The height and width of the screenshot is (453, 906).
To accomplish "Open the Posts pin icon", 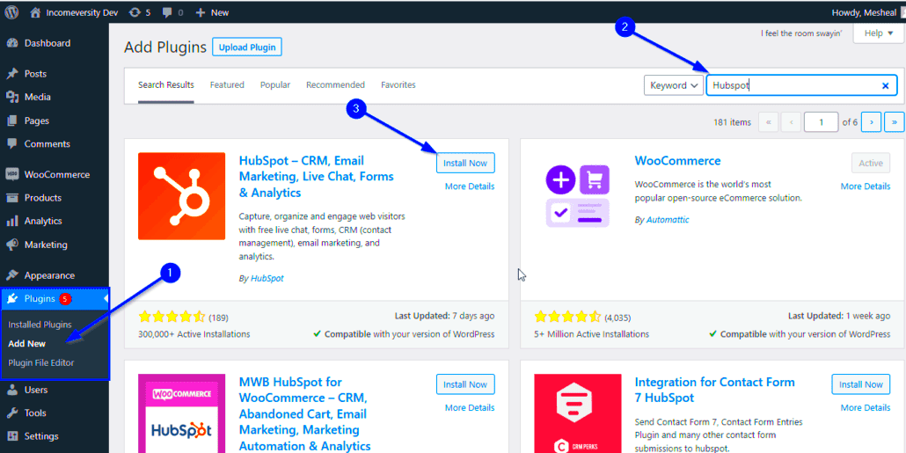I will (x=12, y=74).
